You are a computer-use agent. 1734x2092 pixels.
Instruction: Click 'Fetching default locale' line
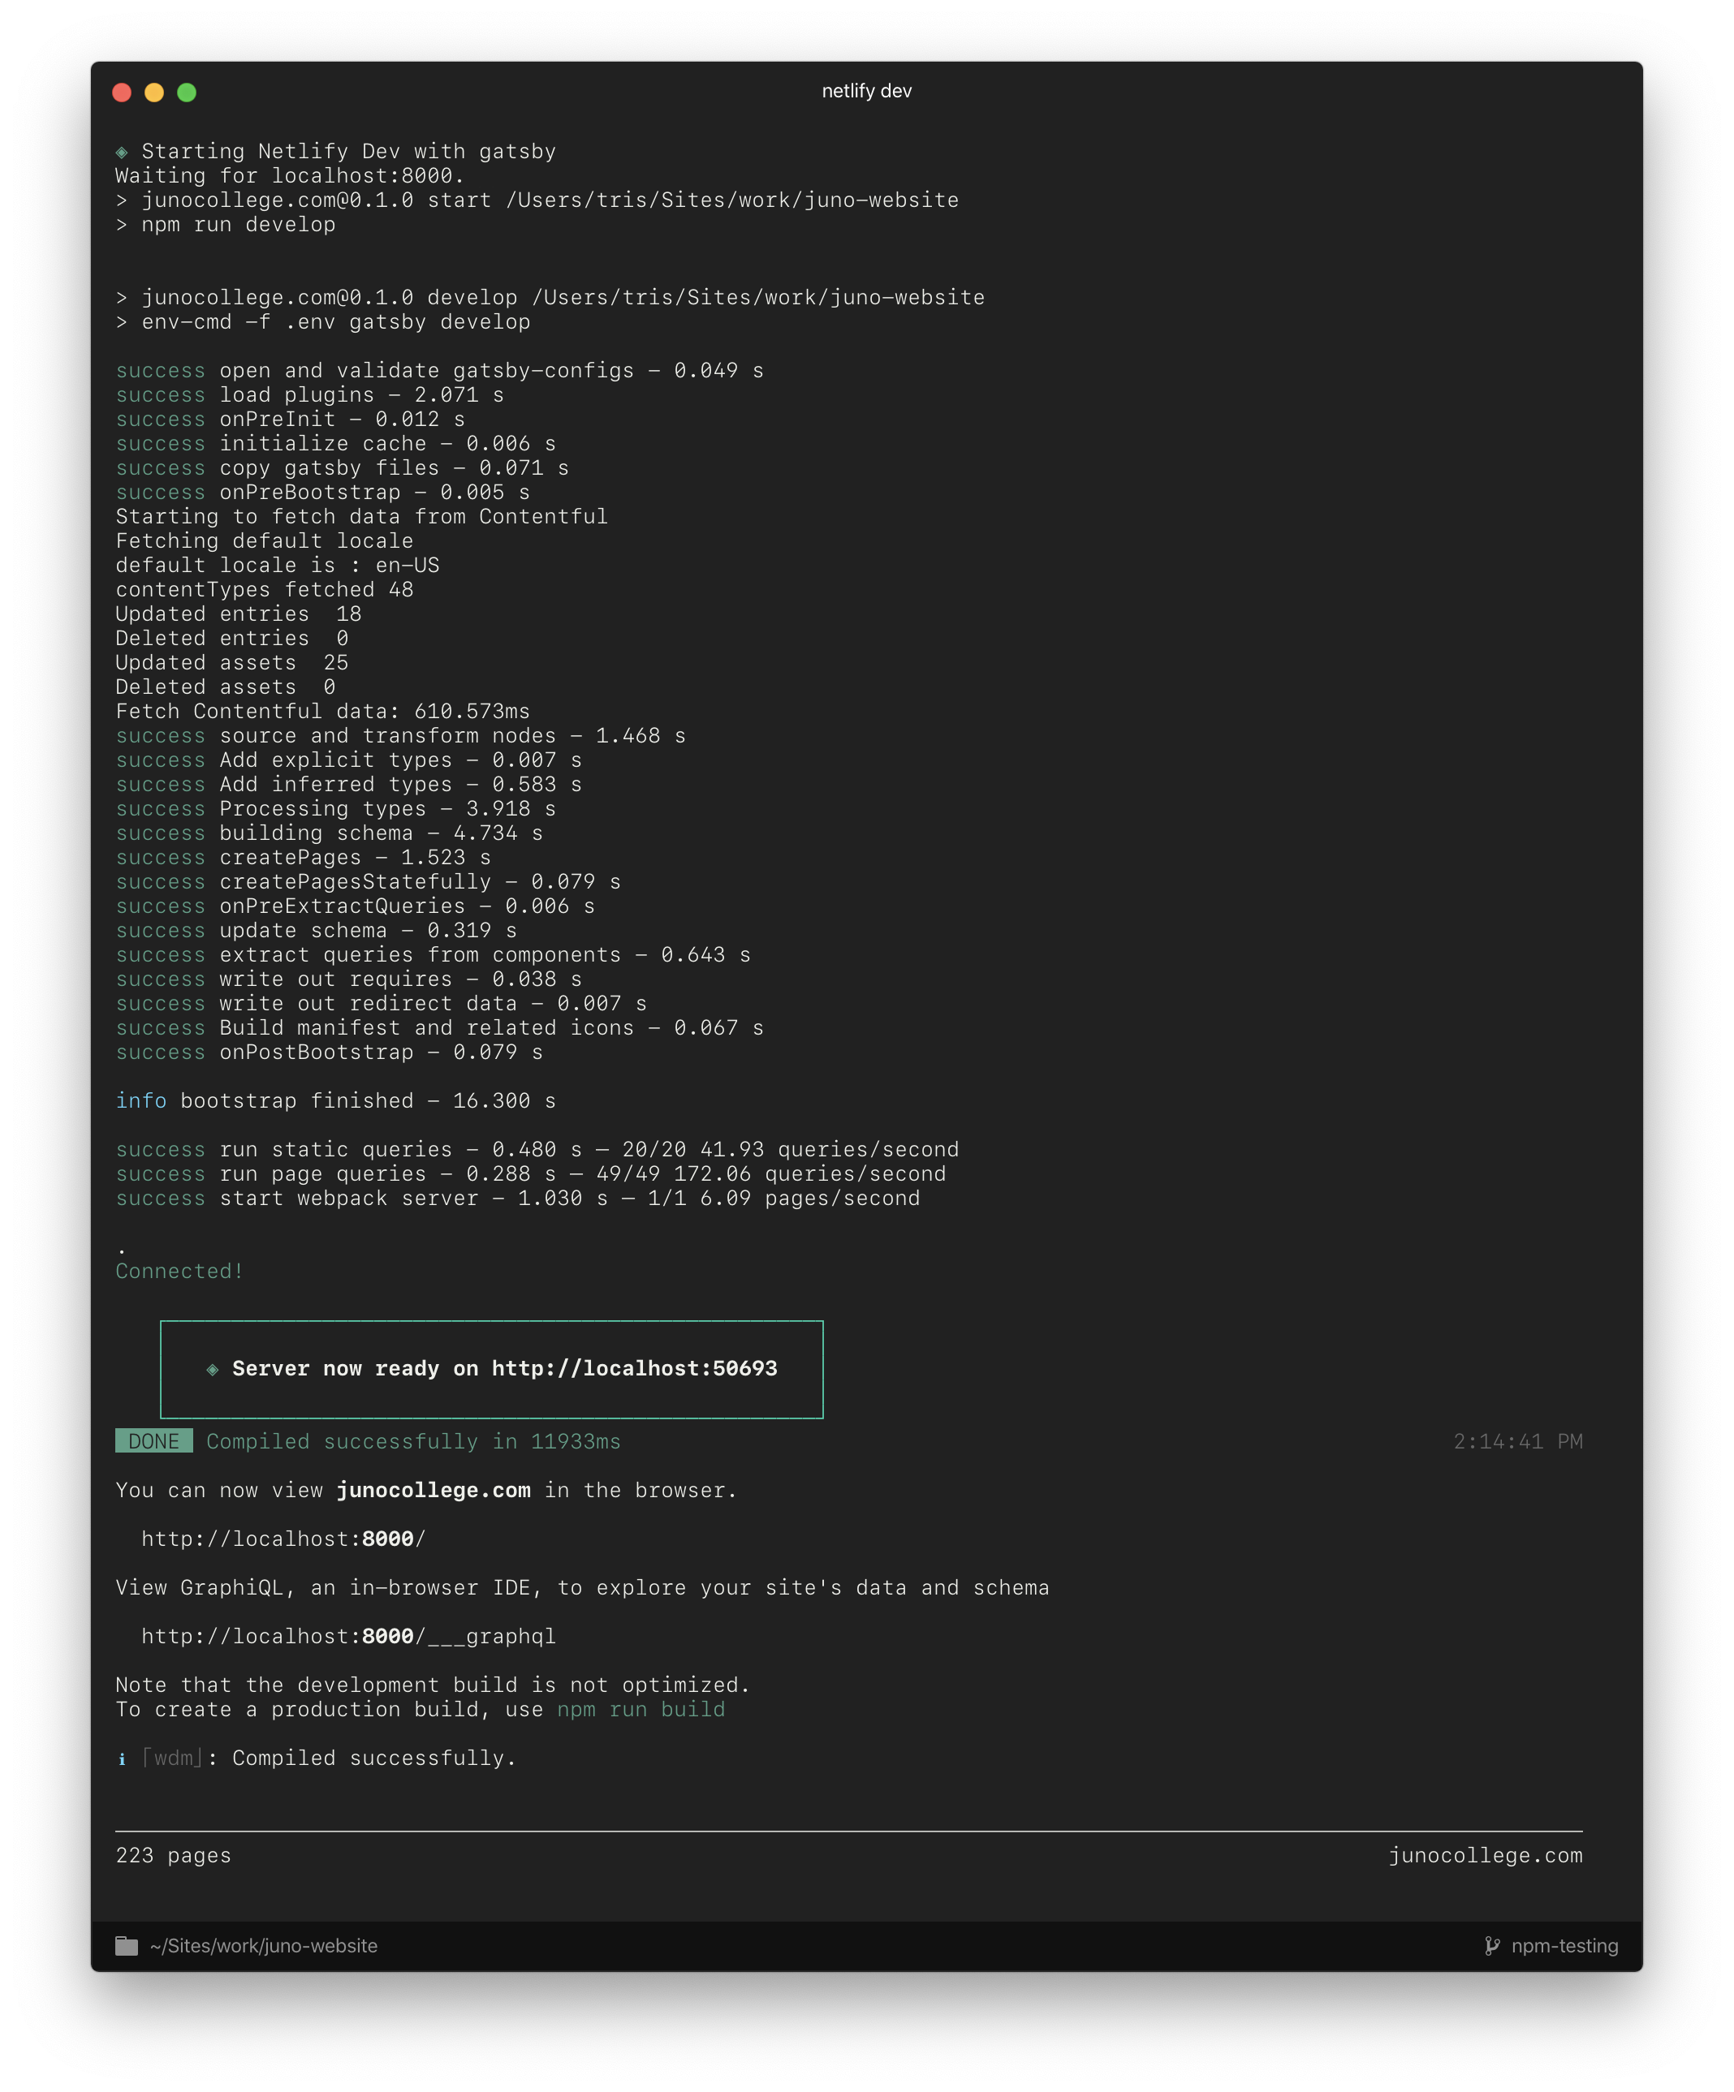[x=264, y=541]
